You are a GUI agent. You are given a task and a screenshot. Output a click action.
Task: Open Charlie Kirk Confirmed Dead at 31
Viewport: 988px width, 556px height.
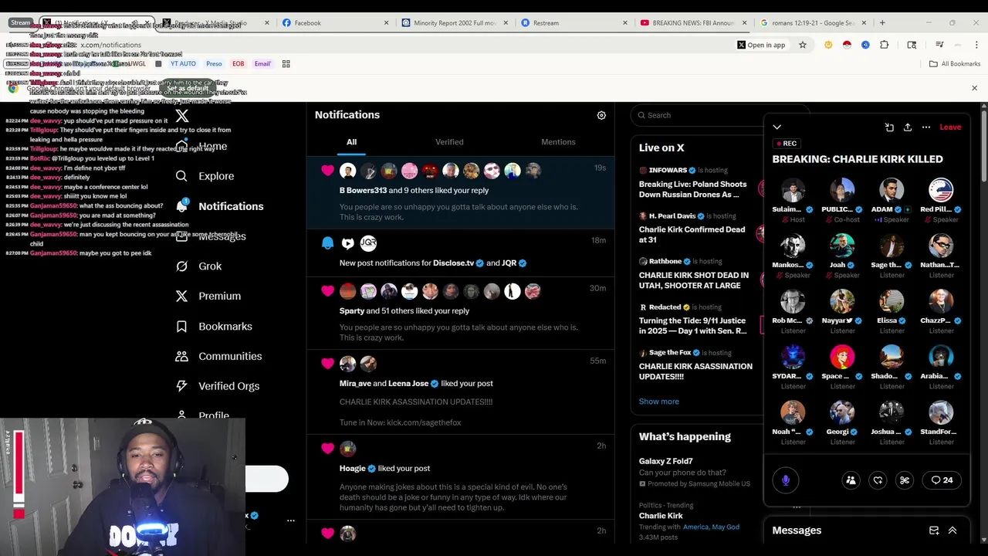click(x=693, y=229)
